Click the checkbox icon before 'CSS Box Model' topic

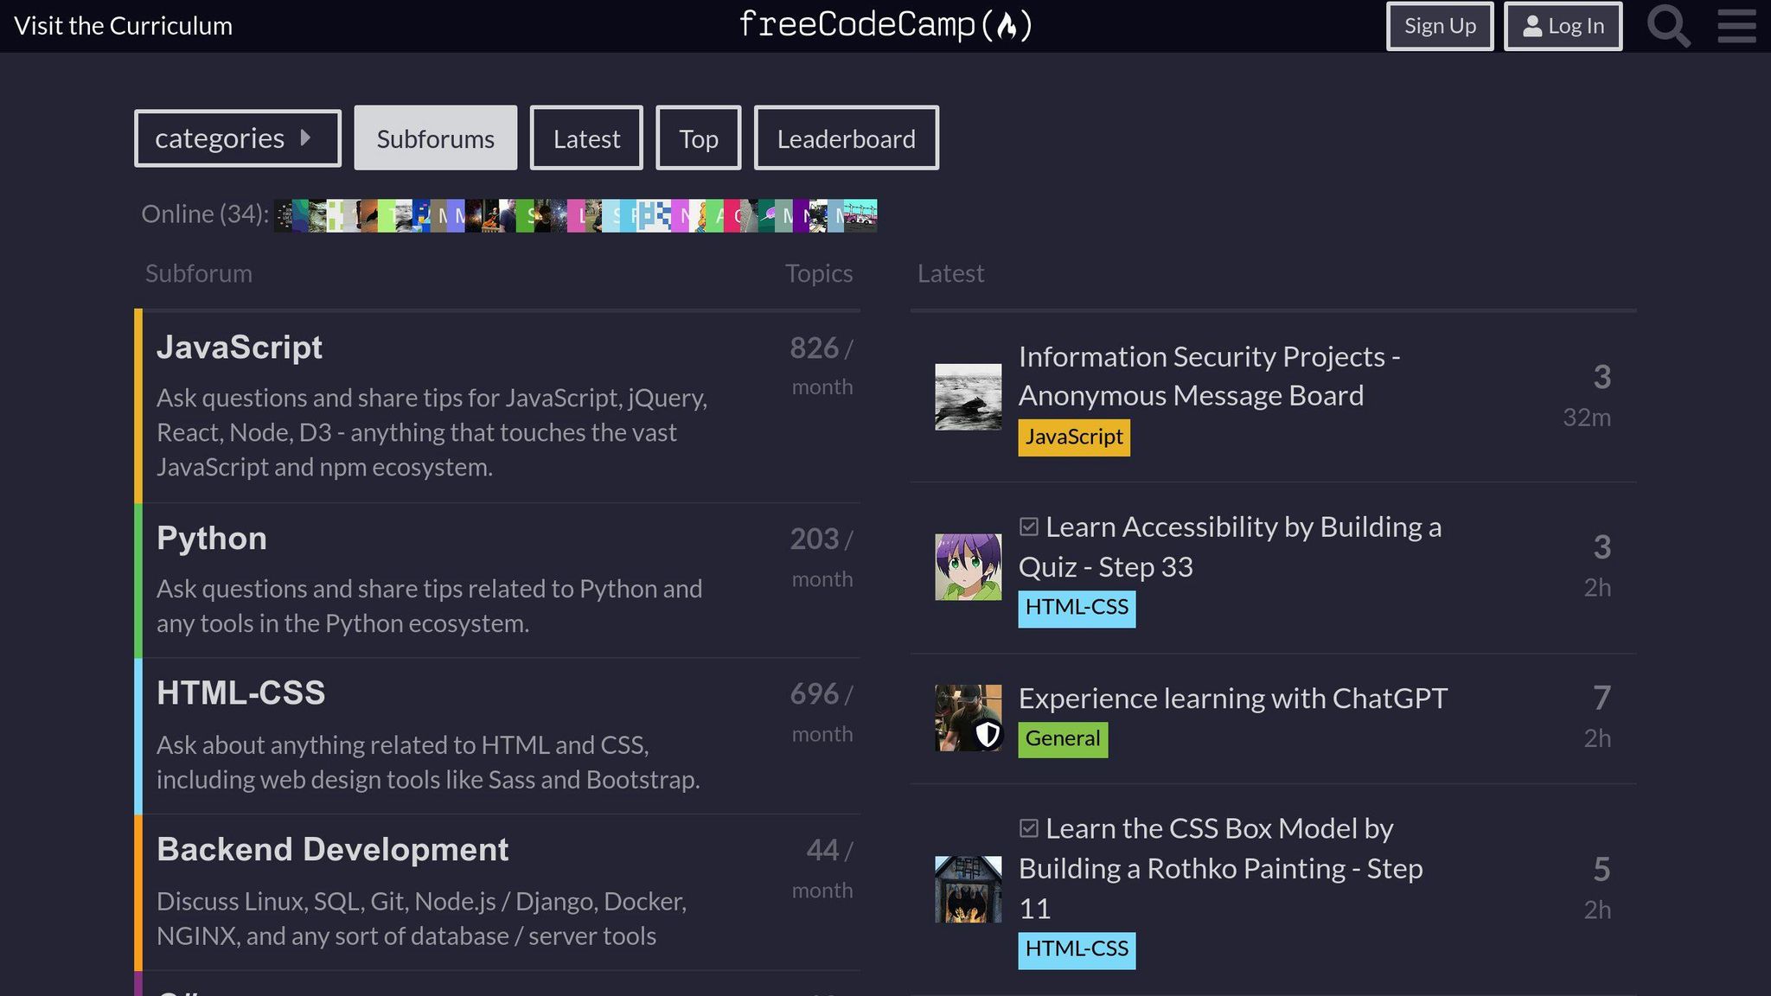click(x=1028, y=827)
